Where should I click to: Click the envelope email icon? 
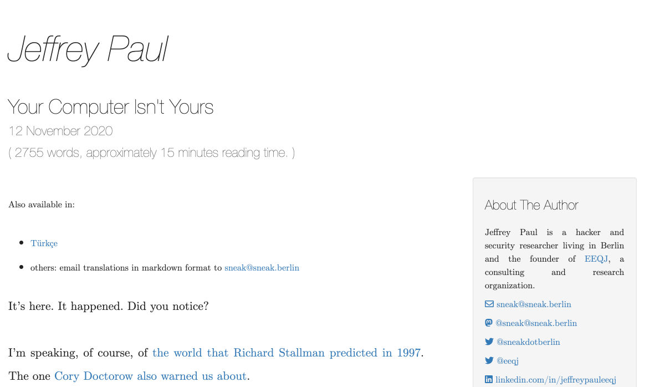click(x=489, y=304)
